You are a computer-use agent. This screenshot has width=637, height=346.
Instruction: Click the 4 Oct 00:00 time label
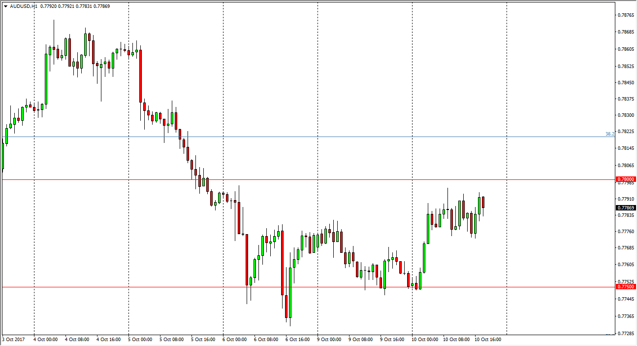click(x=47, y=340)
